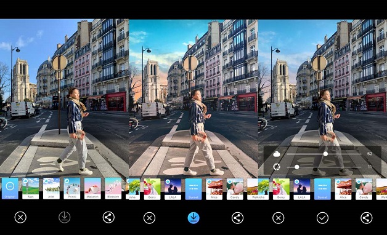Pick the Picnic sky filter
Image resolution: width=387 pixels, height=235 pixels.
[72, 188]
